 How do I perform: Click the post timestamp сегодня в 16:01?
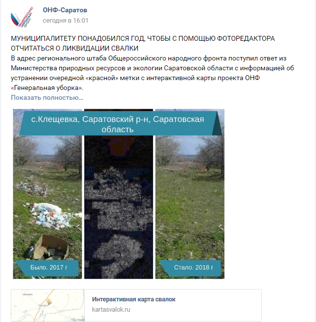[65, 21]
